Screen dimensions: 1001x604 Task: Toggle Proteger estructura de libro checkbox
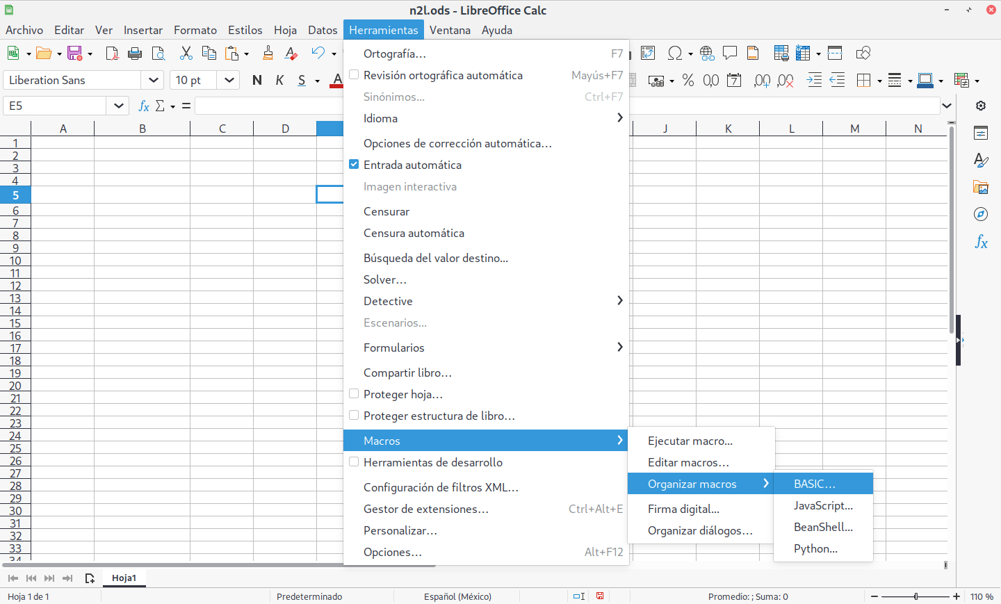354,415
